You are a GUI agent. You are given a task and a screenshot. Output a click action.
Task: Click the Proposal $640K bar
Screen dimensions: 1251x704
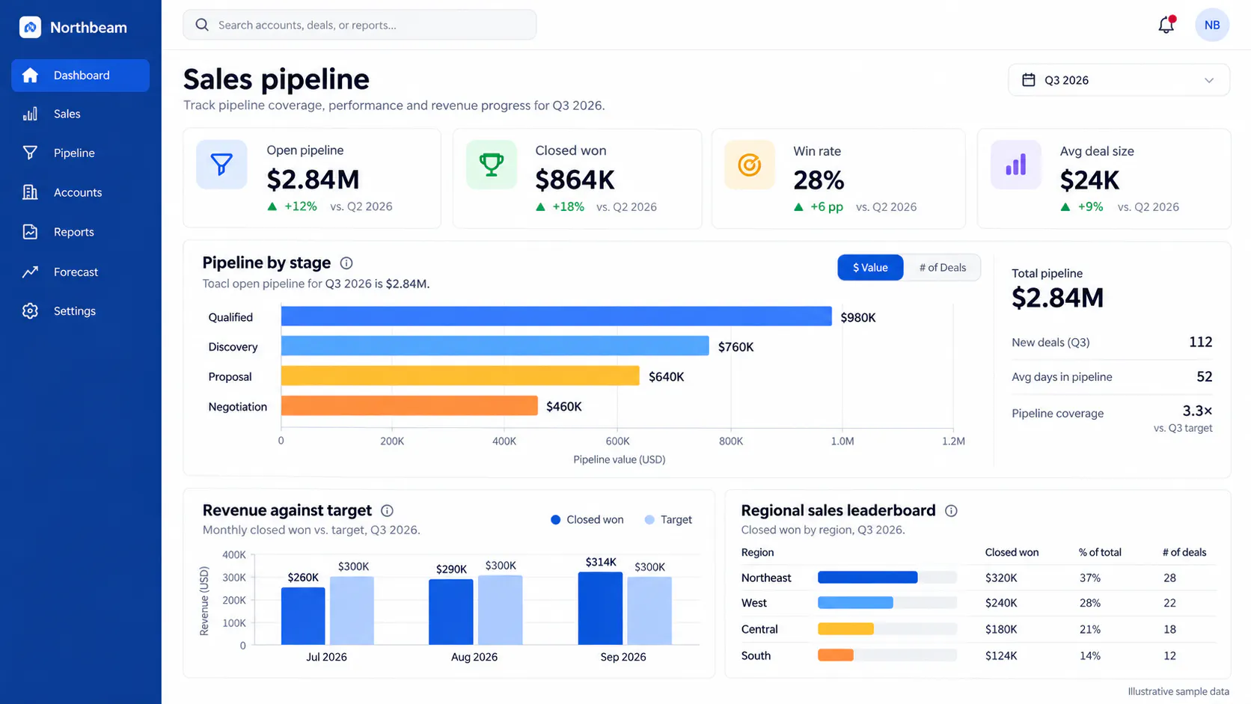point(460,376)
